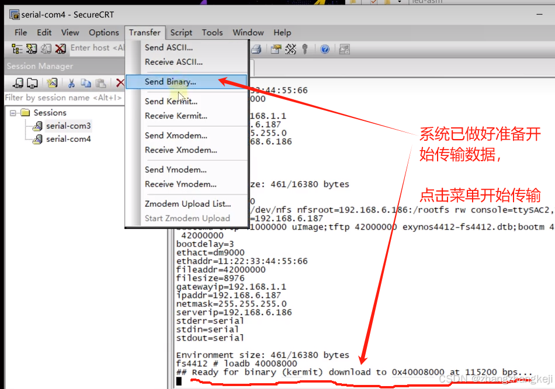Click the Filter by session name field

64,98
